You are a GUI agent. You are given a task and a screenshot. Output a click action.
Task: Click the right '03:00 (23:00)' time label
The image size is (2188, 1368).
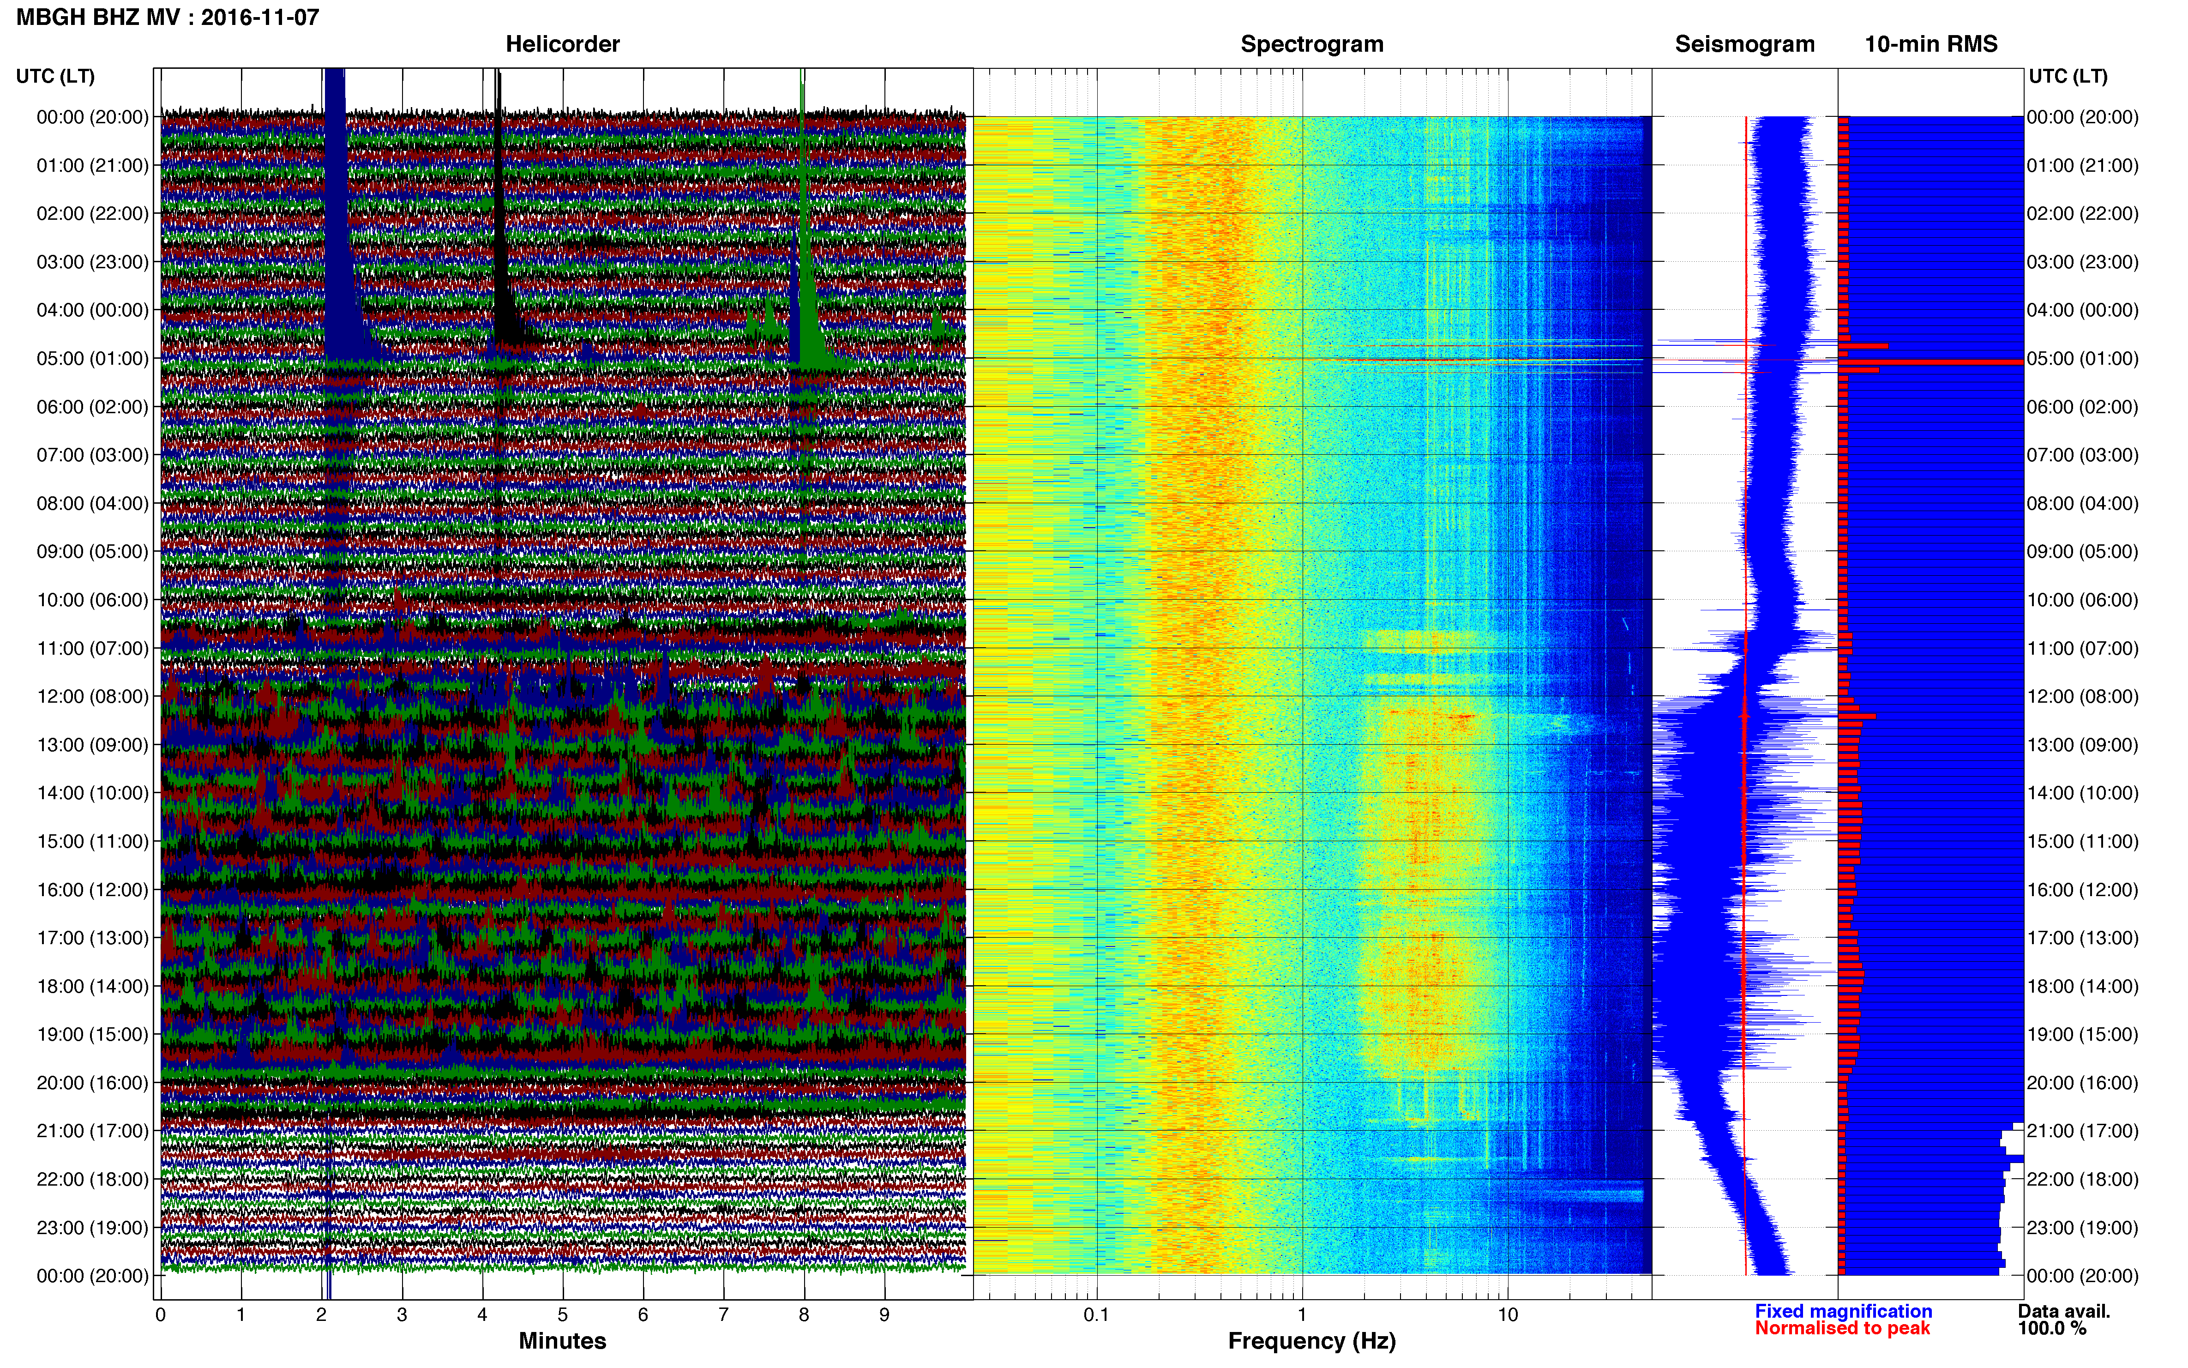point(2082,262)
